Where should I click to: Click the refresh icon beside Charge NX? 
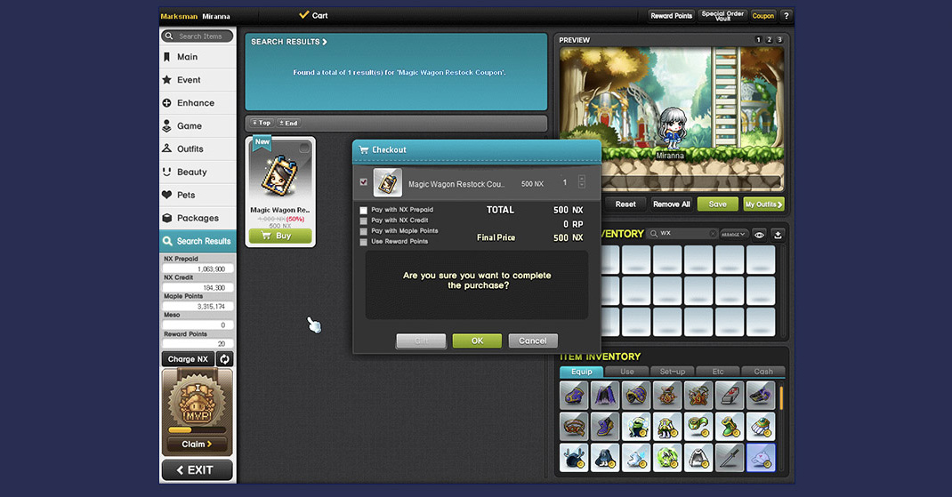point(224,359)
